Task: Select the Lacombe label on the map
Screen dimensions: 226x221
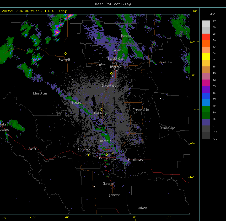Action: point(118,50)
